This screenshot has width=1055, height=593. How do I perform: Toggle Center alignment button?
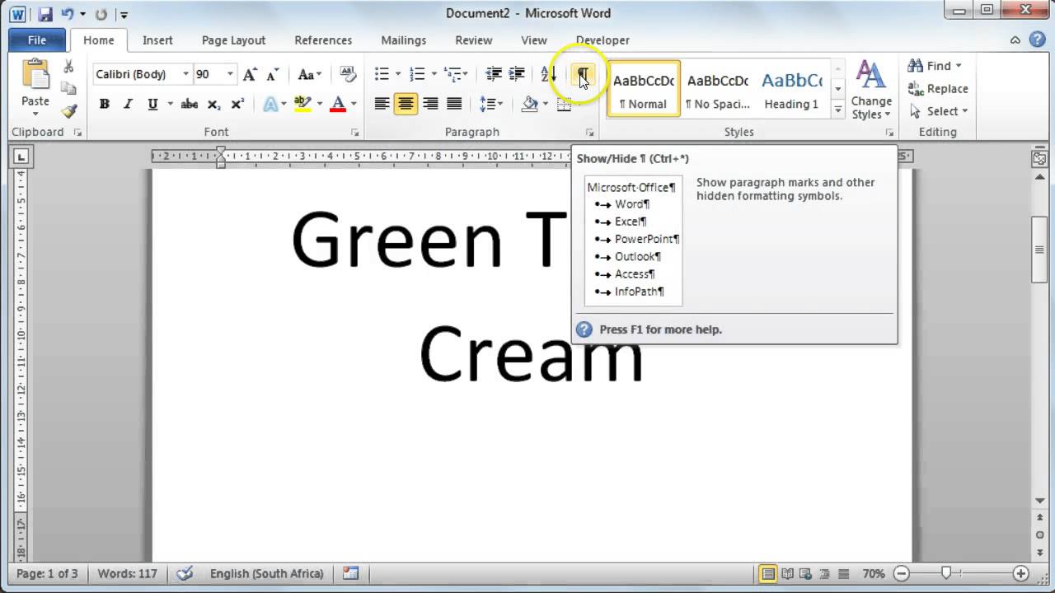coord(406,104)
